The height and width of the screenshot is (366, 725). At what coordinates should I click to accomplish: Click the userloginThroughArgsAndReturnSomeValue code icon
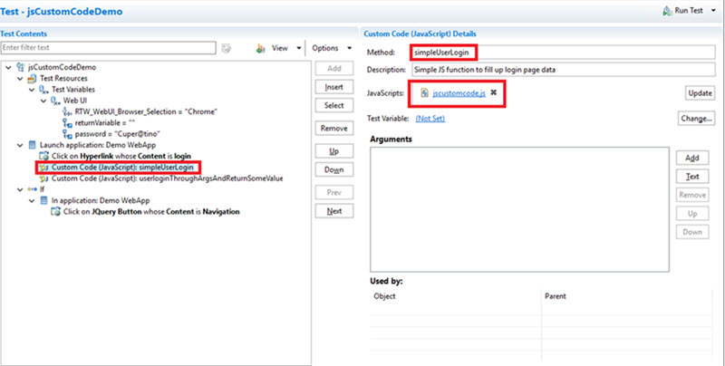click(x=43, y=178)
